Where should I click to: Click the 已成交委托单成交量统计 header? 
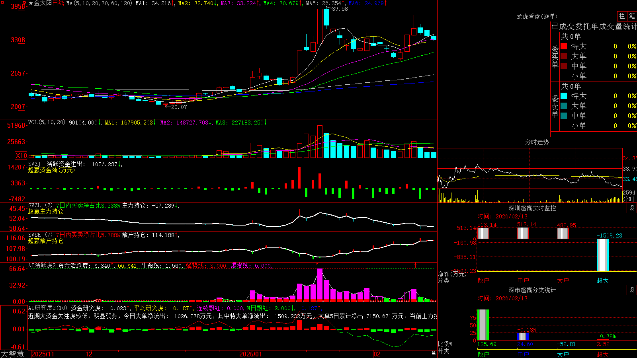coord(594,26)
